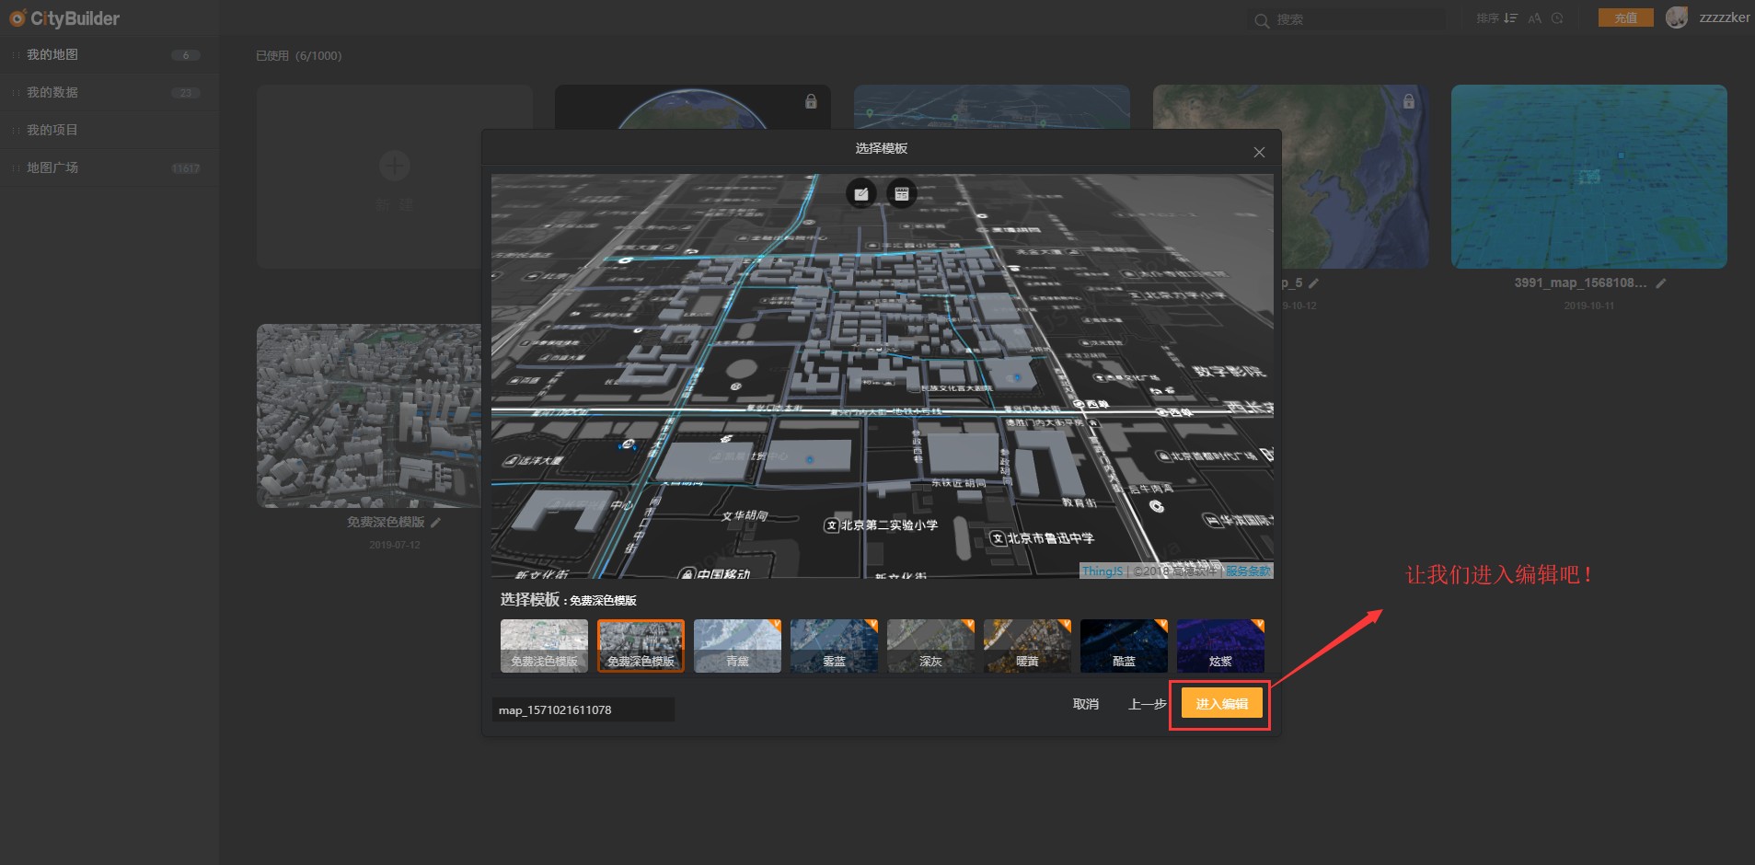Select the 雾蓝 template
The width and height of the screenshot is (1755, 865).
tap(834, 646)
